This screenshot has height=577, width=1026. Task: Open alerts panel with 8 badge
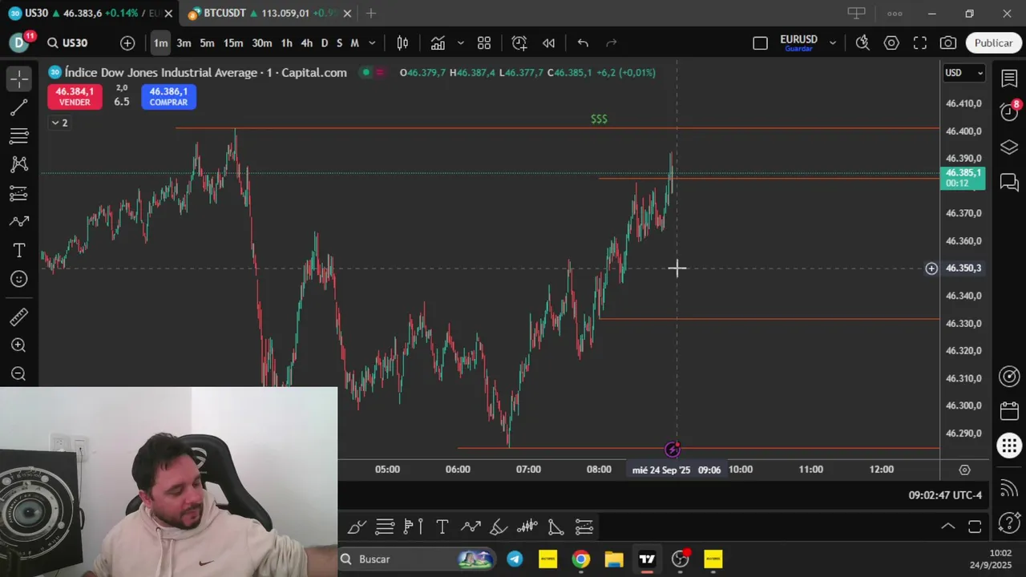pyautogui.click(x=1009, y=112)
